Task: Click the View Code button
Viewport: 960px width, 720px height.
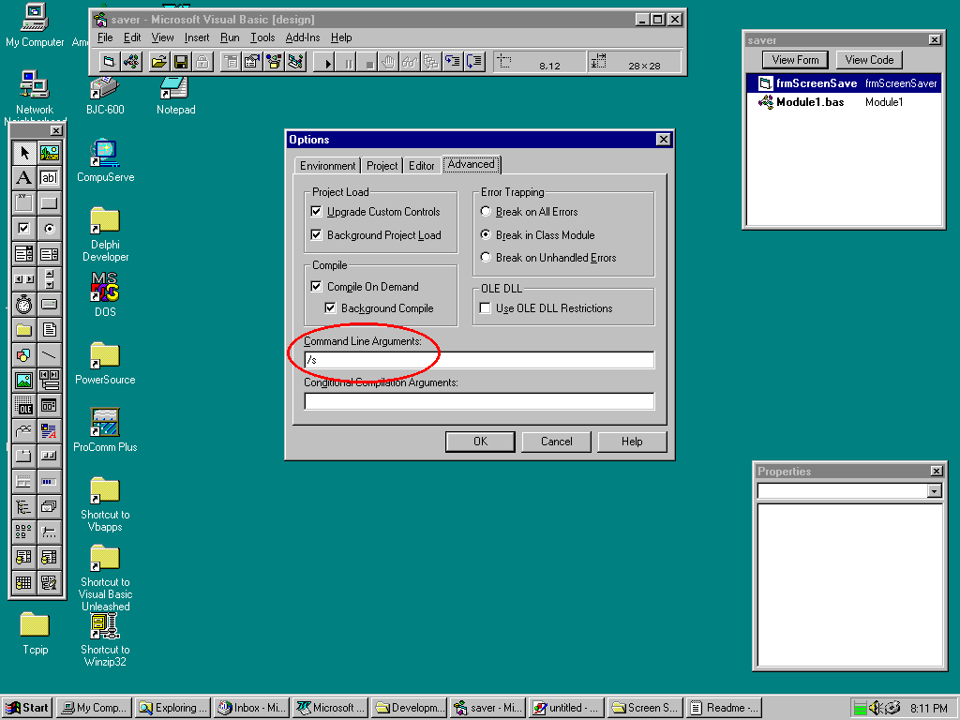Action: coord(869,60)
